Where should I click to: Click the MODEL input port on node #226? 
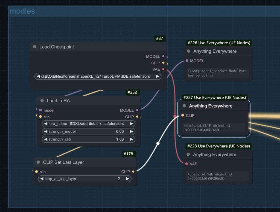187,61
